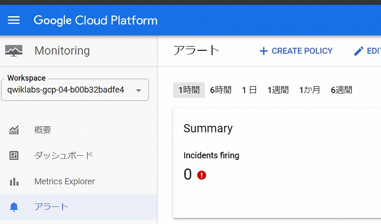This screenshot has width=381, height=224.
Task: Open the Monitoring heading
Action: coord(62,51)
